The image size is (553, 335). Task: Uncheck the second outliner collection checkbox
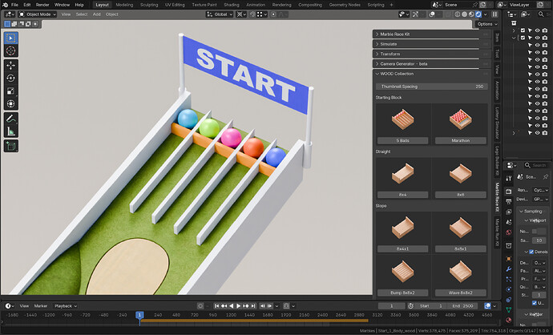523,38
